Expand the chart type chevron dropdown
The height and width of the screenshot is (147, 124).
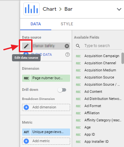[x=119, y=9]
